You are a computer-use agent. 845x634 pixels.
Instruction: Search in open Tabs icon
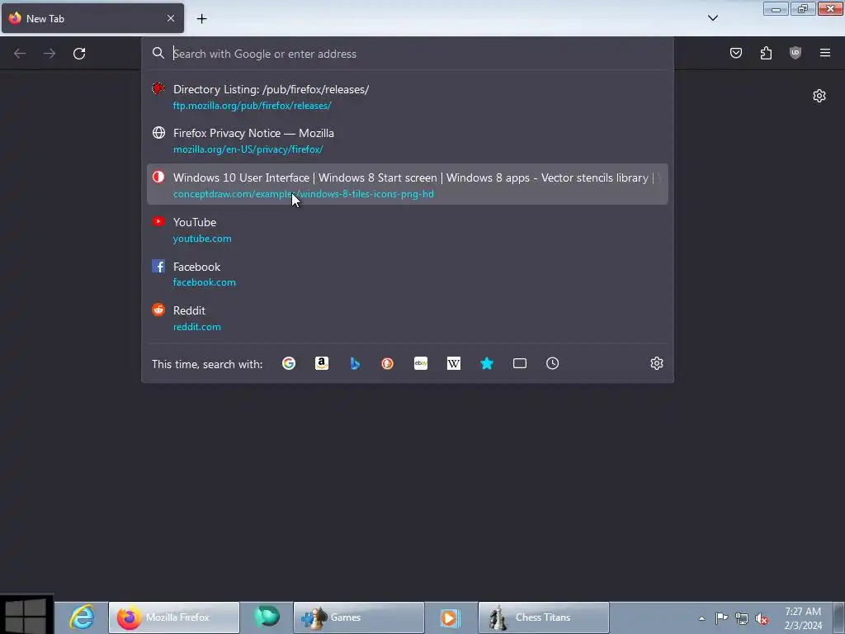(x=520, y=363)
